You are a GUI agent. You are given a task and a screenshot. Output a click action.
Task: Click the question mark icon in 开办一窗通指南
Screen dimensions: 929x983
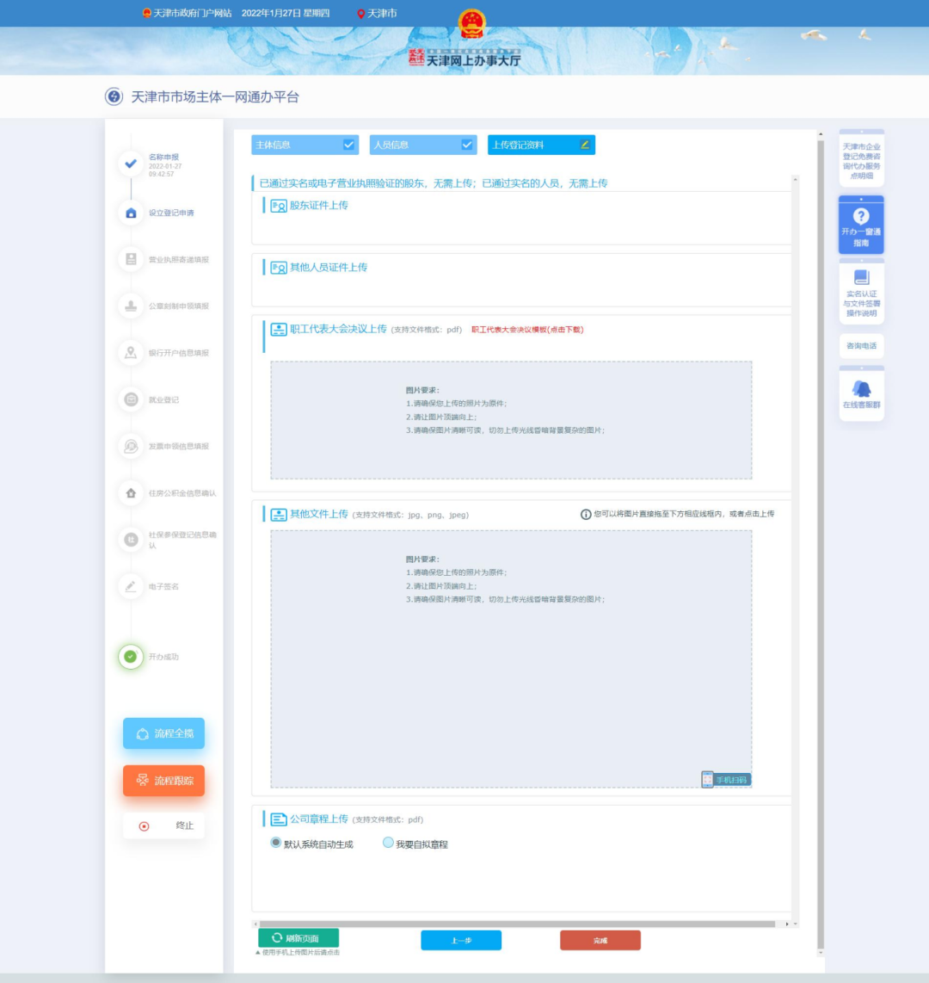pyautogui.click(x=861, y=216)
